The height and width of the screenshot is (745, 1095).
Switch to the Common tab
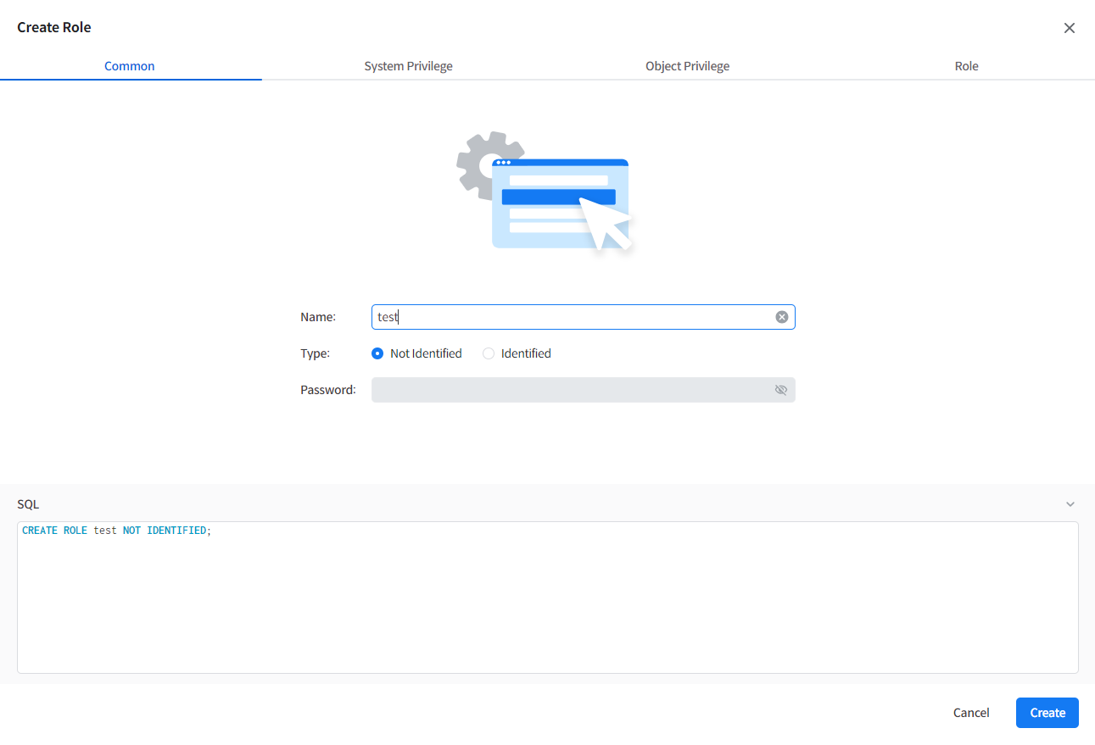(x=130, y=66)
